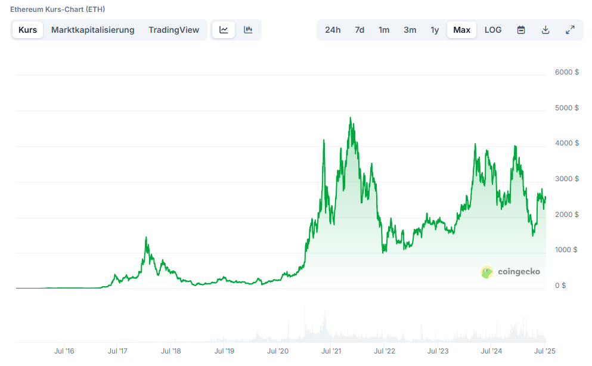Choose the 7d time range
Screen dimensions: 592x366
359,30
